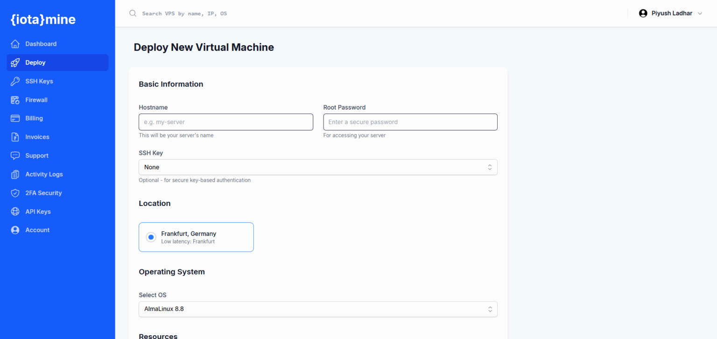The image size is (717, 339).
Task: Click the 2FA Security shield icon
Action: 15,193
